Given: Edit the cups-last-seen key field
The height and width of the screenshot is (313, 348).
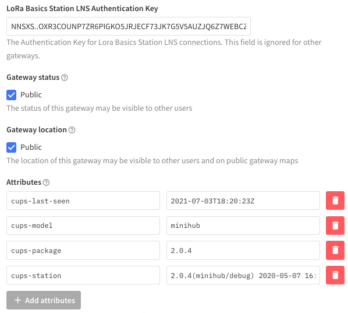Looking at the screenshot, I should click(x=83, y=201).
